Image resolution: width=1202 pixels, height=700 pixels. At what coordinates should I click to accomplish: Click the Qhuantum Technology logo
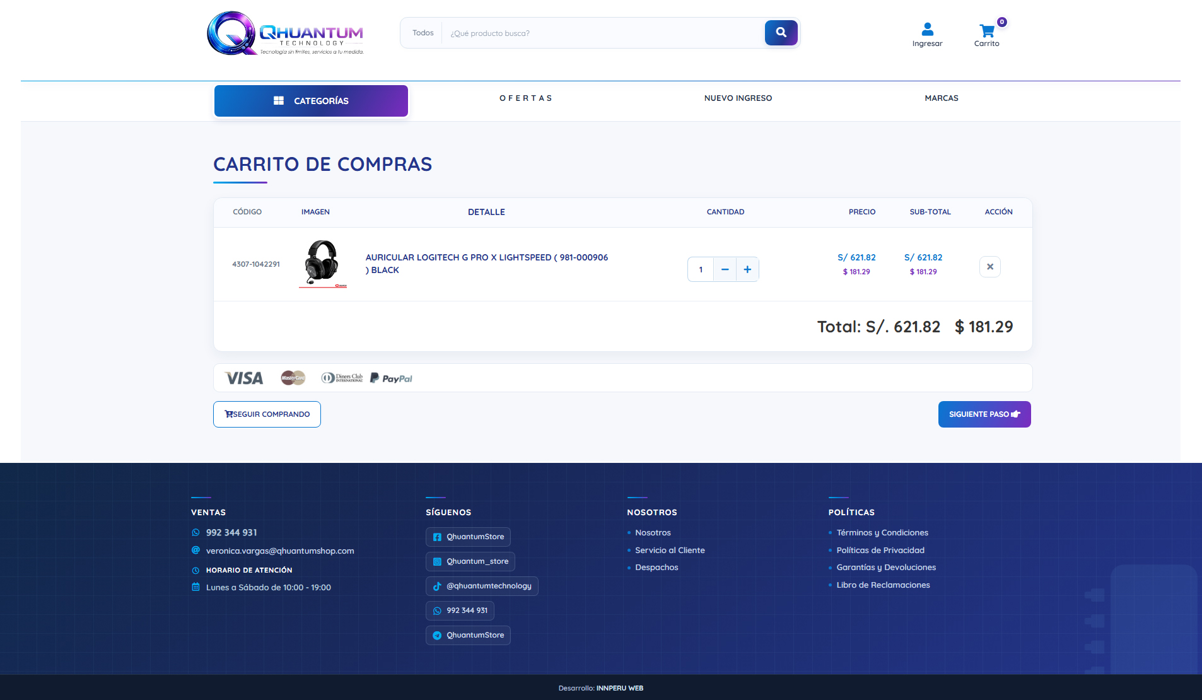[x=286, y=33]
